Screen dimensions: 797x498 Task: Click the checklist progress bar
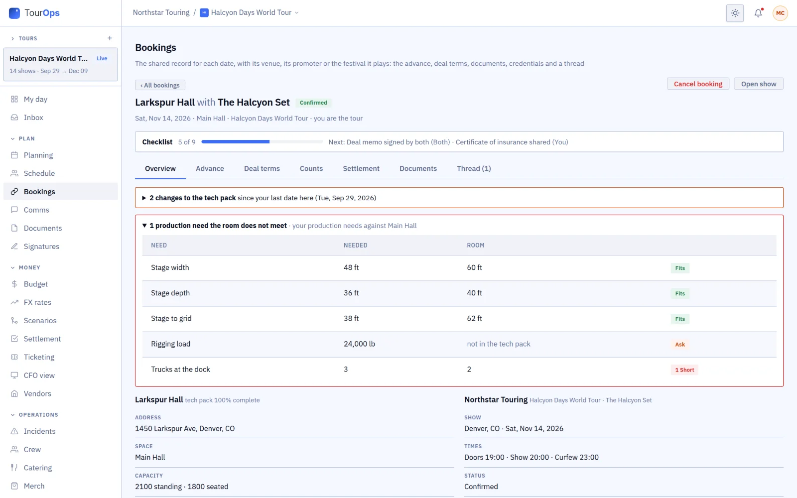pos(262,142)
